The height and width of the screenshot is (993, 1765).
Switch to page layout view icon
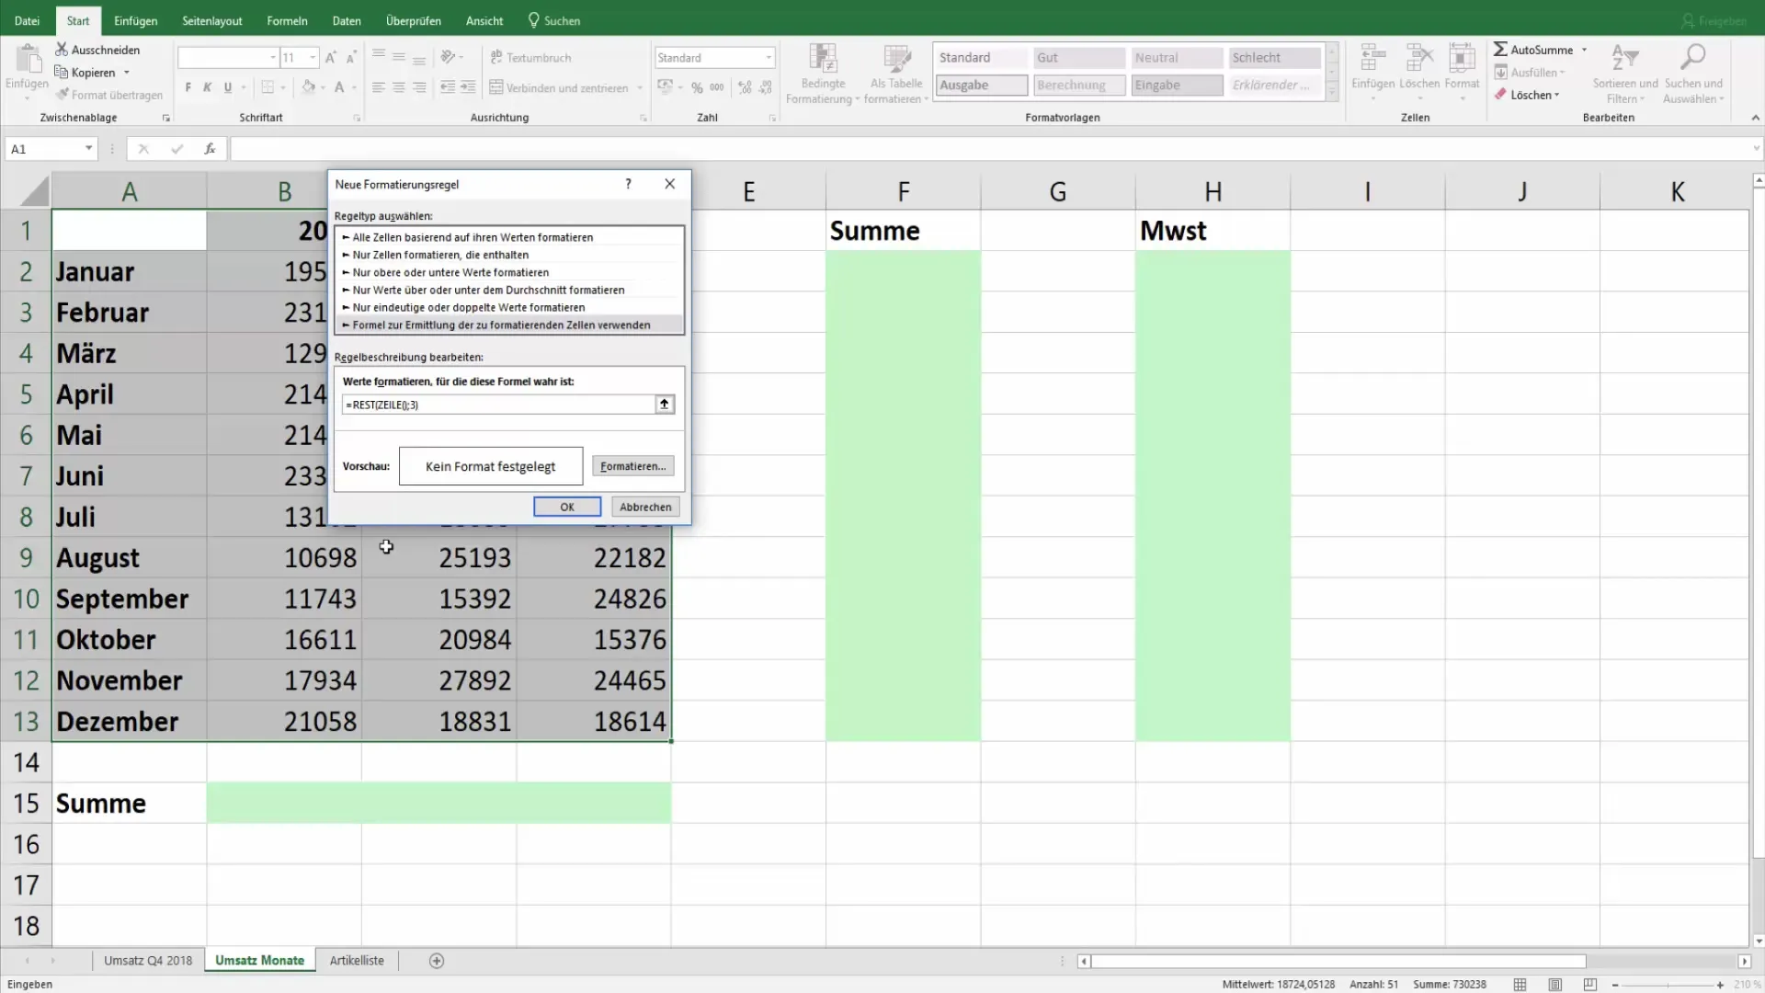click(1554, 984)
